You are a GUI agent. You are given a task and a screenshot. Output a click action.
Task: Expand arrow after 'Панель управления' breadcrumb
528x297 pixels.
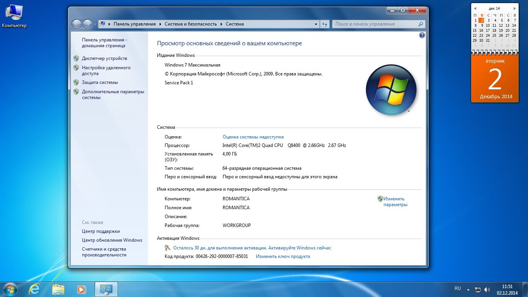pyautogui.click(x=160, y=24)
